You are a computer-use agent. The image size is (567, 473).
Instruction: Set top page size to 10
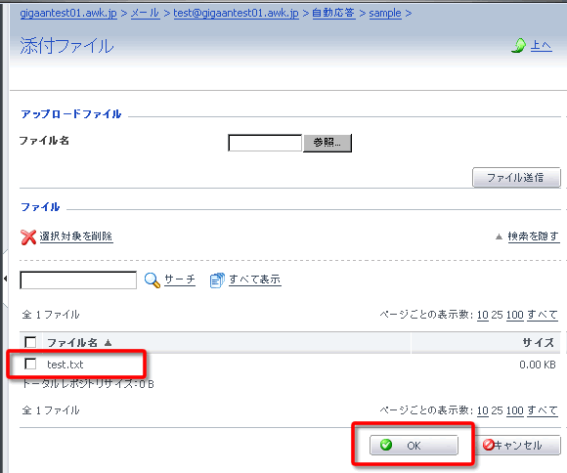(483, 315)
